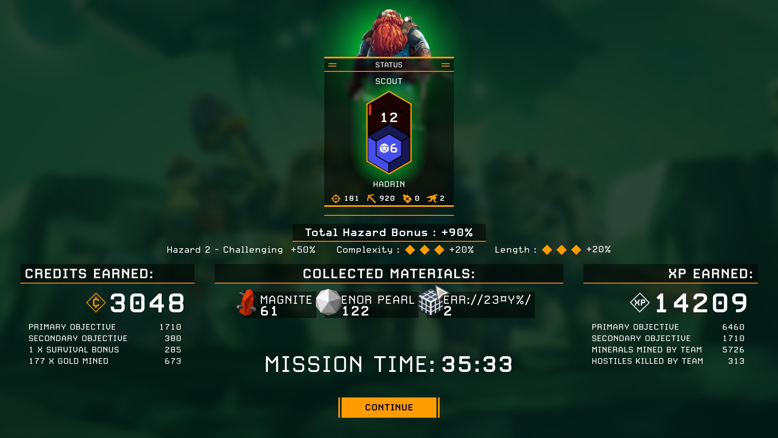778x438 pixels.
Task: Click the Enor Pearl white gem icon
Action: pyautogui.click(x=328, y=302)
